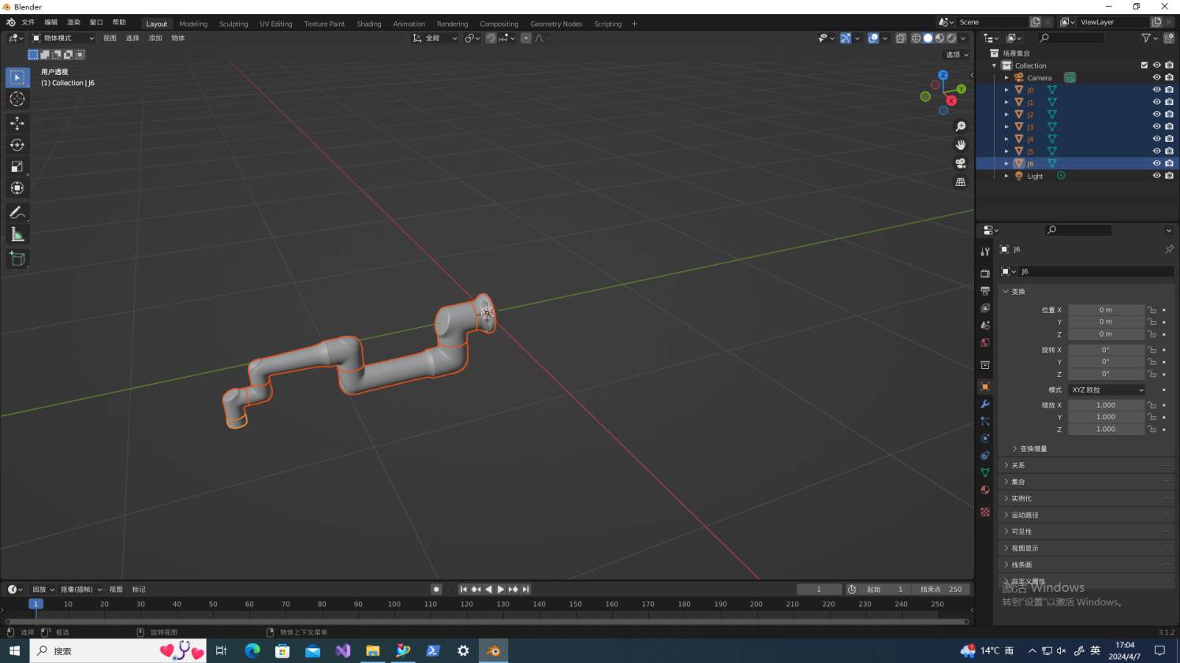Collapse the 变换 panel
Screen dimensions: 1180x663
[1087, 292]
